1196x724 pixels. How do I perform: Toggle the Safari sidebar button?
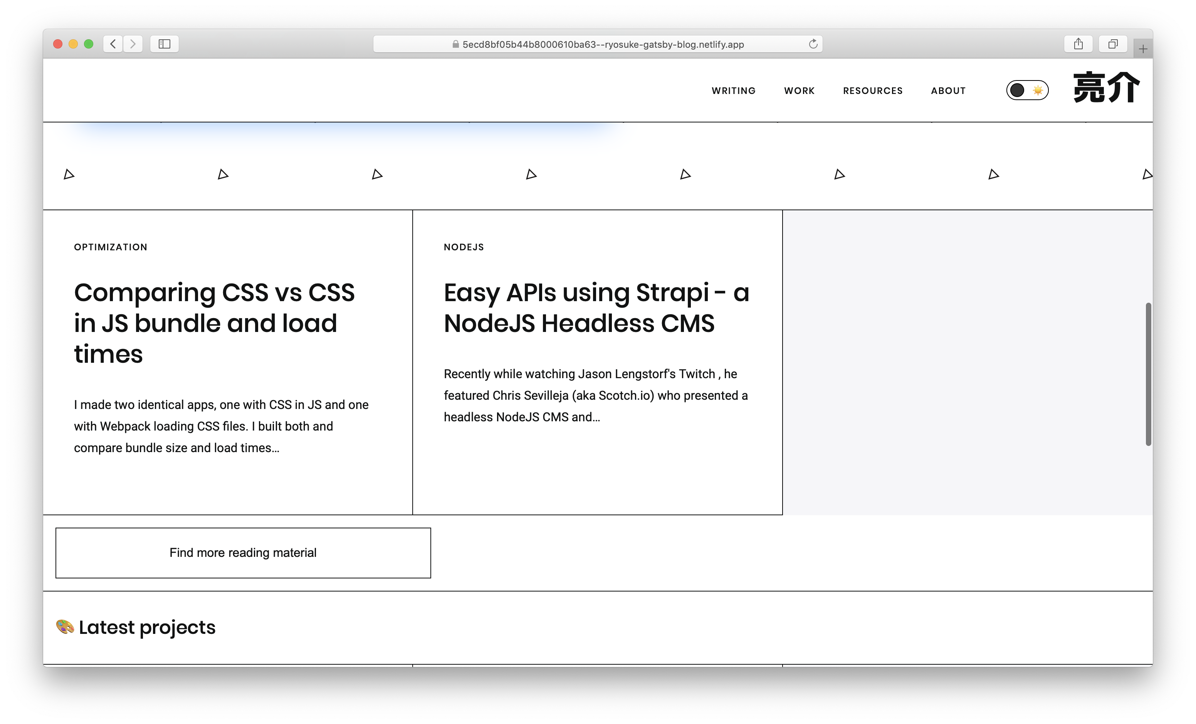[x=164, y=44]
